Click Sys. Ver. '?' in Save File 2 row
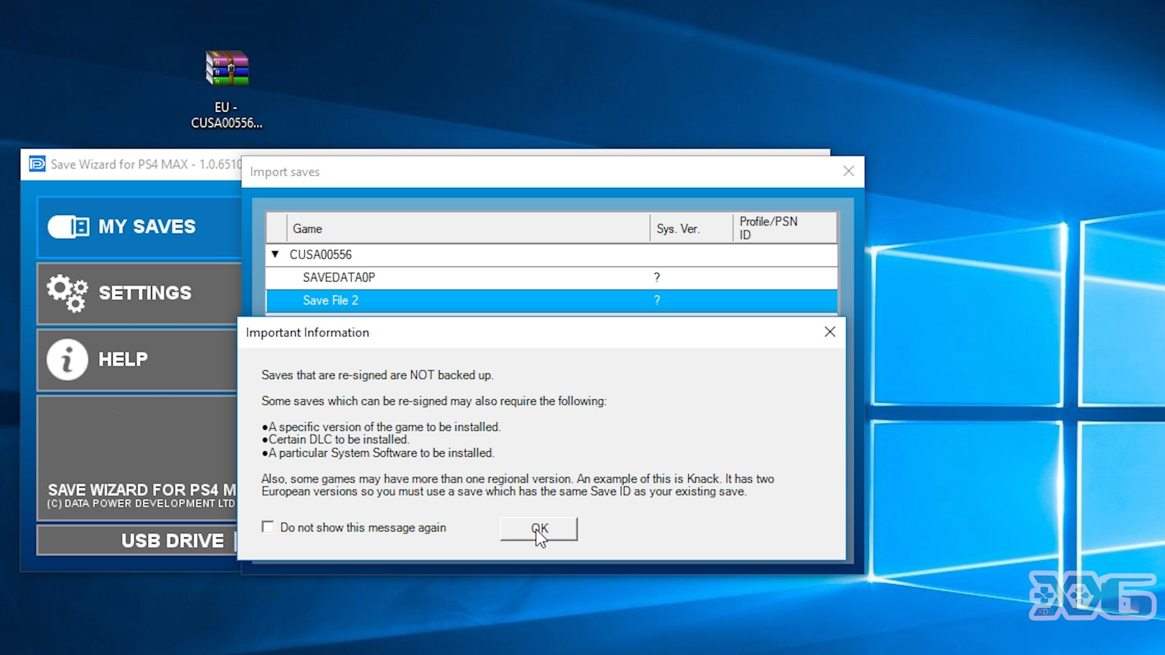This screenshot has height=655, width=1165. click(657, 301)
